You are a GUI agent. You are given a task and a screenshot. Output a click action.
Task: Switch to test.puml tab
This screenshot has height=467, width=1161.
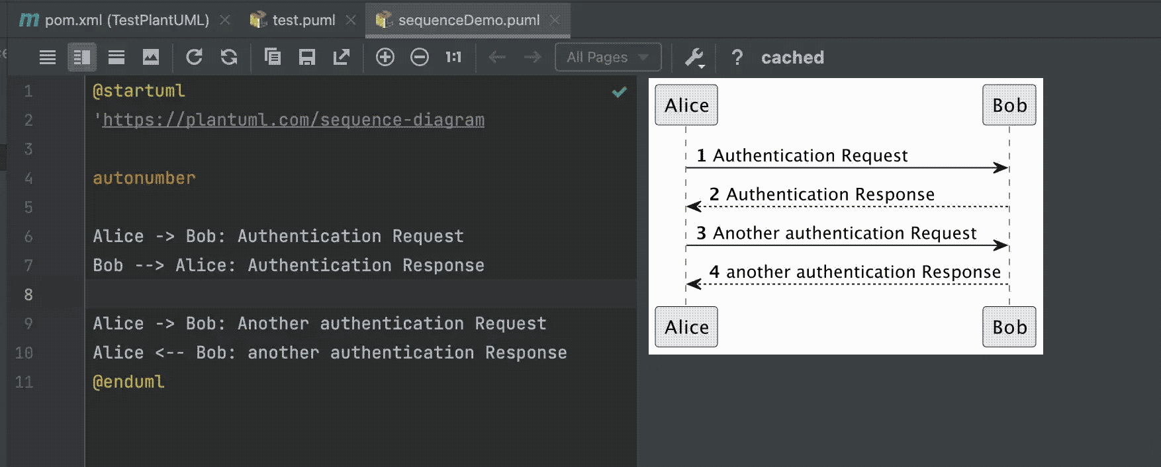tap(303, 21)
